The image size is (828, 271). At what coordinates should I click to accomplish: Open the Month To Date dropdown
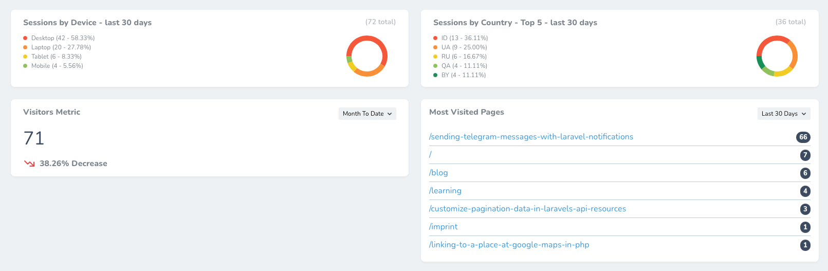[367, 114]
